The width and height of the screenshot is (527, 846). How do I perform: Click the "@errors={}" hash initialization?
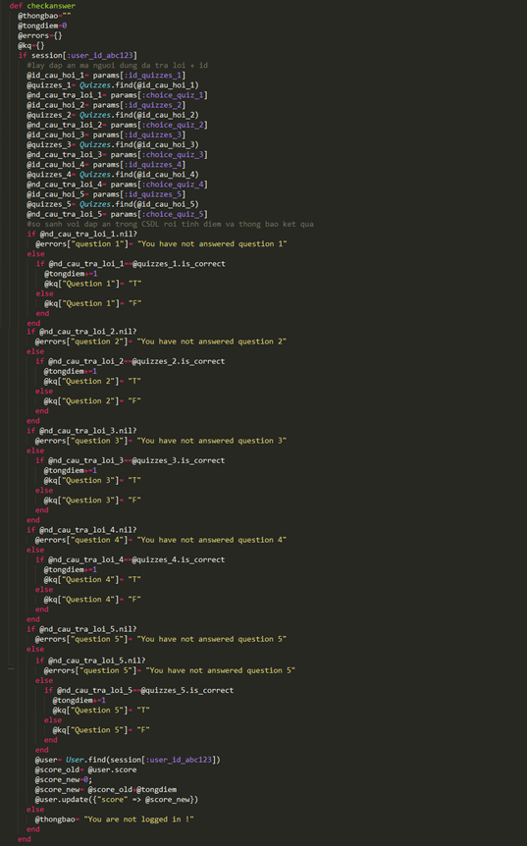[40, 35]
